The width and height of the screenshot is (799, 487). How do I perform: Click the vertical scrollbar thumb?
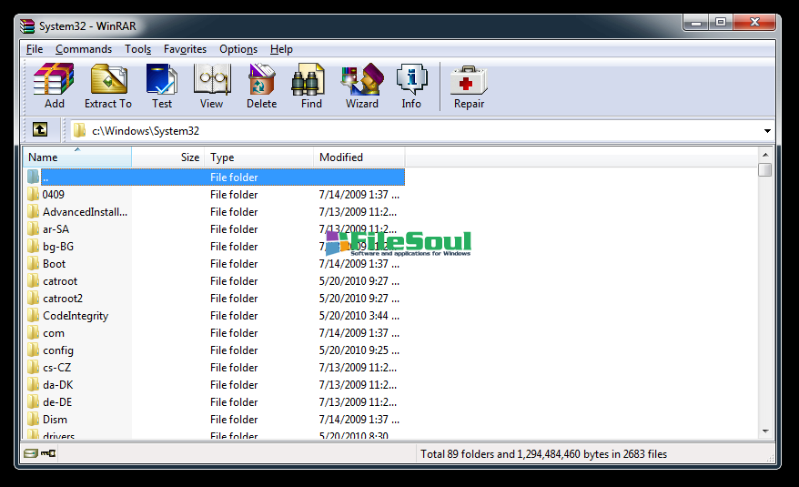pyautogui.click(x=764, y=169)
